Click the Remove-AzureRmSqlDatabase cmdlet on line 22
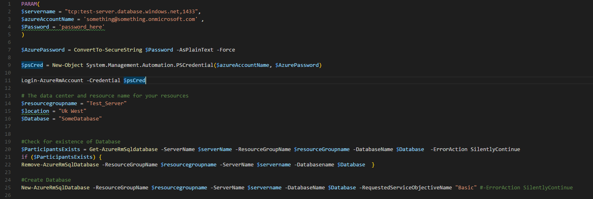Screen dimensions: 593x199 pos(62,165)
